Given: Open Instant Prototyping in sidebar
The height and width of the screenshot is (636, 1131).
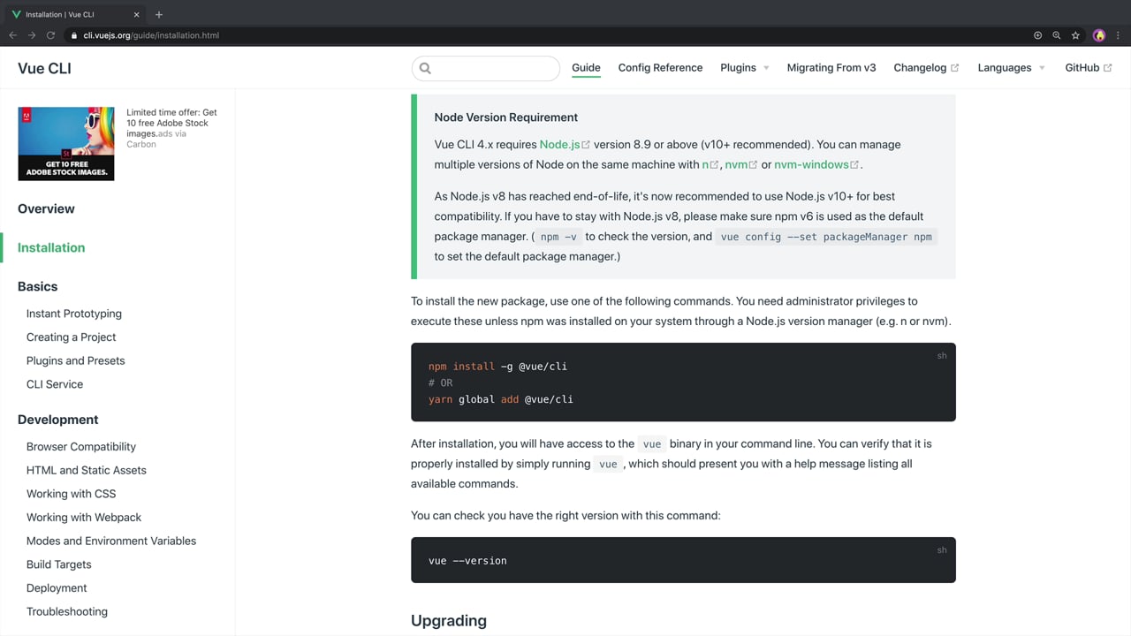Looking at the screenshot, I should point(74,314).
